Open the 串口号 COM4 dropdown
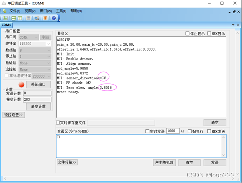 [29, 37]
